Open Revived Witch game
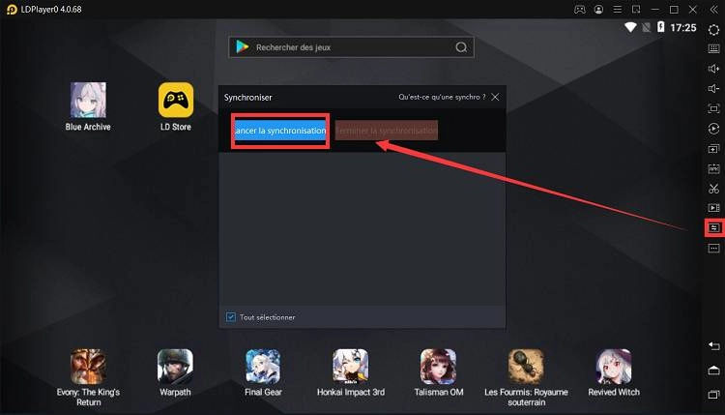 [614, 367]
